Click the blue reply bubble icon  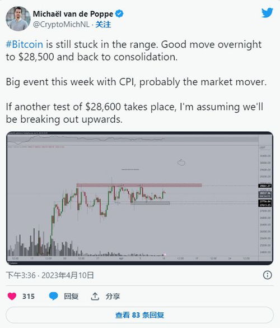pyautogui.click(x=54, y=296)
